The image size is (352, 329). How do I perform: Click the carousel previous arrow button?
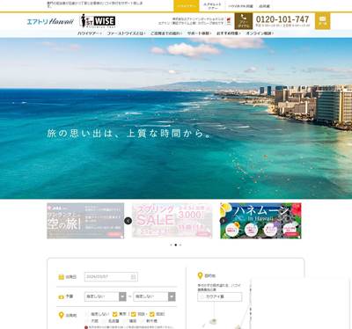point(128,221)
